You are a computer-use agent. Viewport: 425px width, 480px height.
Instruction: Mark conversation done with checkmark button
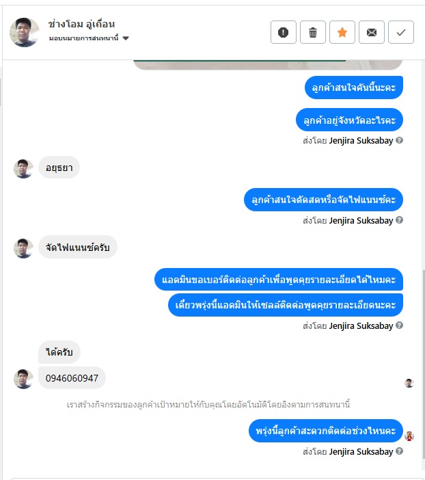point(401,32)
